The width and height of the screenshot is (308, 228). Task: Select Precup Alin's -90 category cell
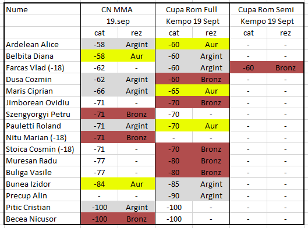click(174, 195)
